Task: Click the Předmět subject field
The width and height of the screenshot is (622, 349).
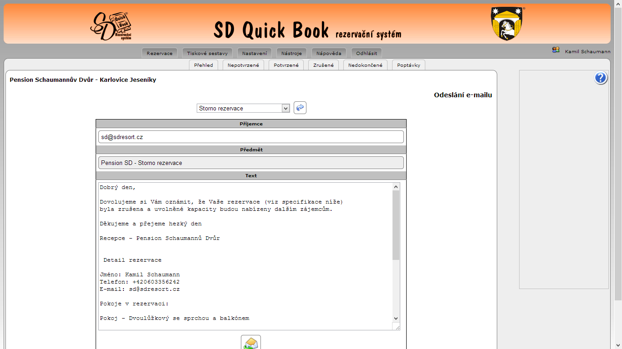Action: pyautogui.click(x=251, y=163)
